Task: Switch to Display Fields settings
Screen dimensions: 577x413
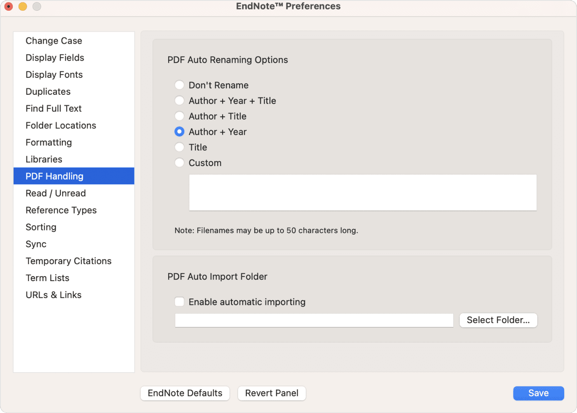Action: coord(55,58)
